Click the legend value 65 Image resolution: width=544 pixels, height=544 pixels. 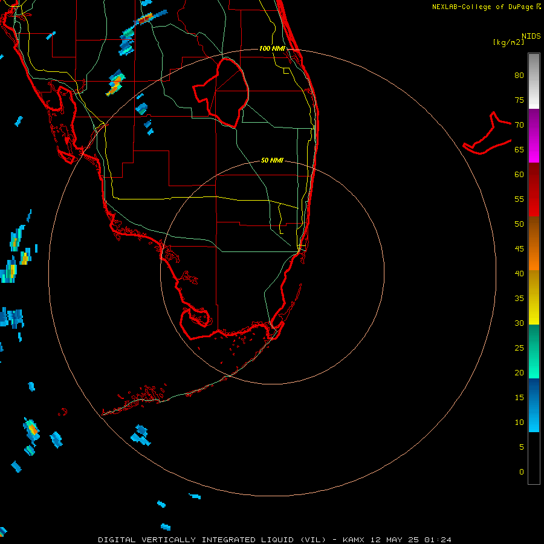[519, 149]
